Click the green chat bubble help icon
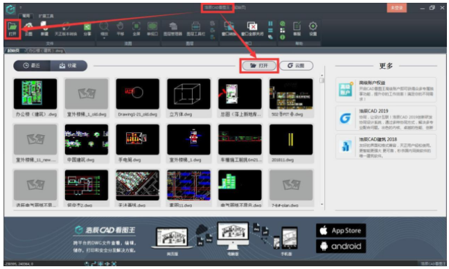This screenshot has height=269, width=449. coord(282,24)
